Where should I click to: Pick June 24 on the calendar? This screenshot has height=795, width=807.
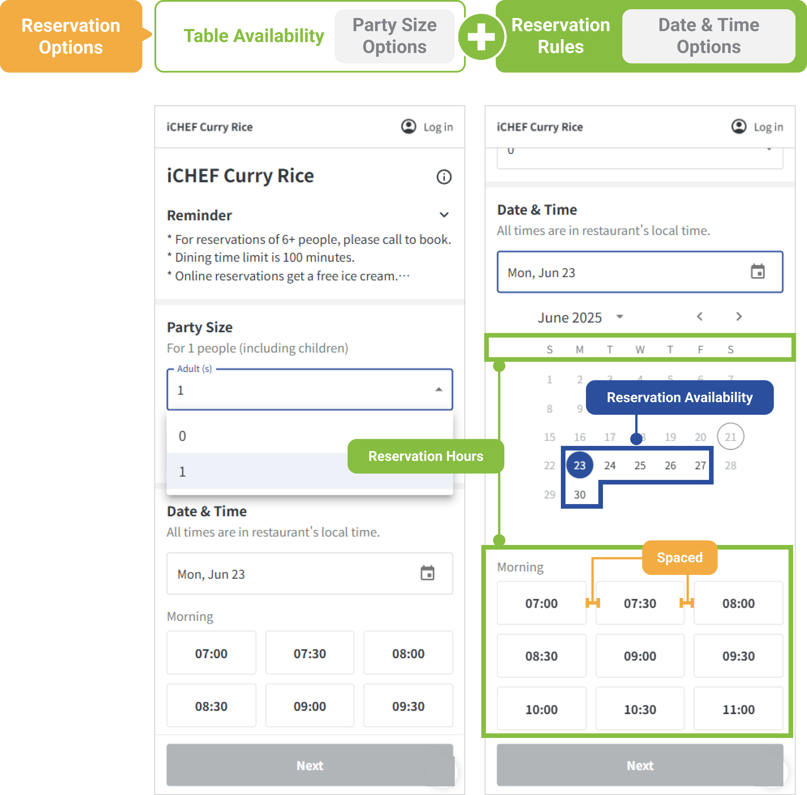[609, 465]
